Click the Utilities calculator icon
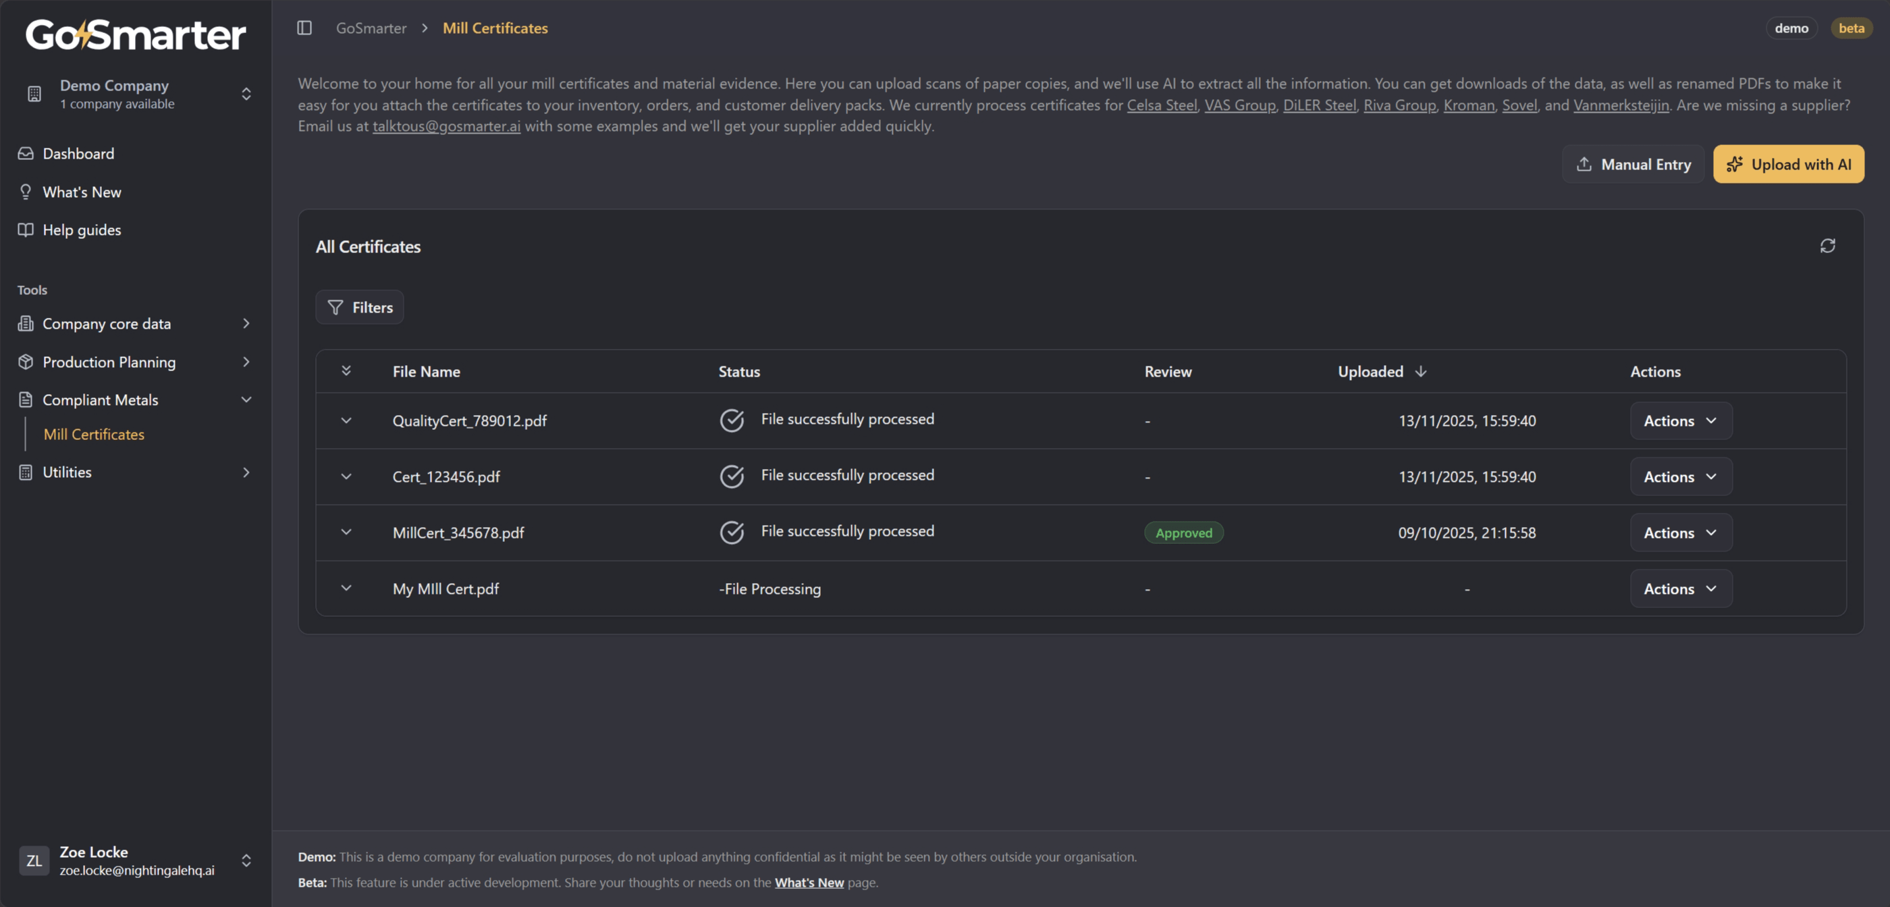Screen dimensions: 1890x907 click(x=26, y=472)
